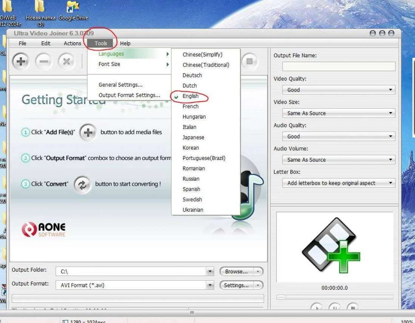Click the Convert arrows icon in Getting Started
Viewport: 415px width, 323px height.
[x=82, y=185]
